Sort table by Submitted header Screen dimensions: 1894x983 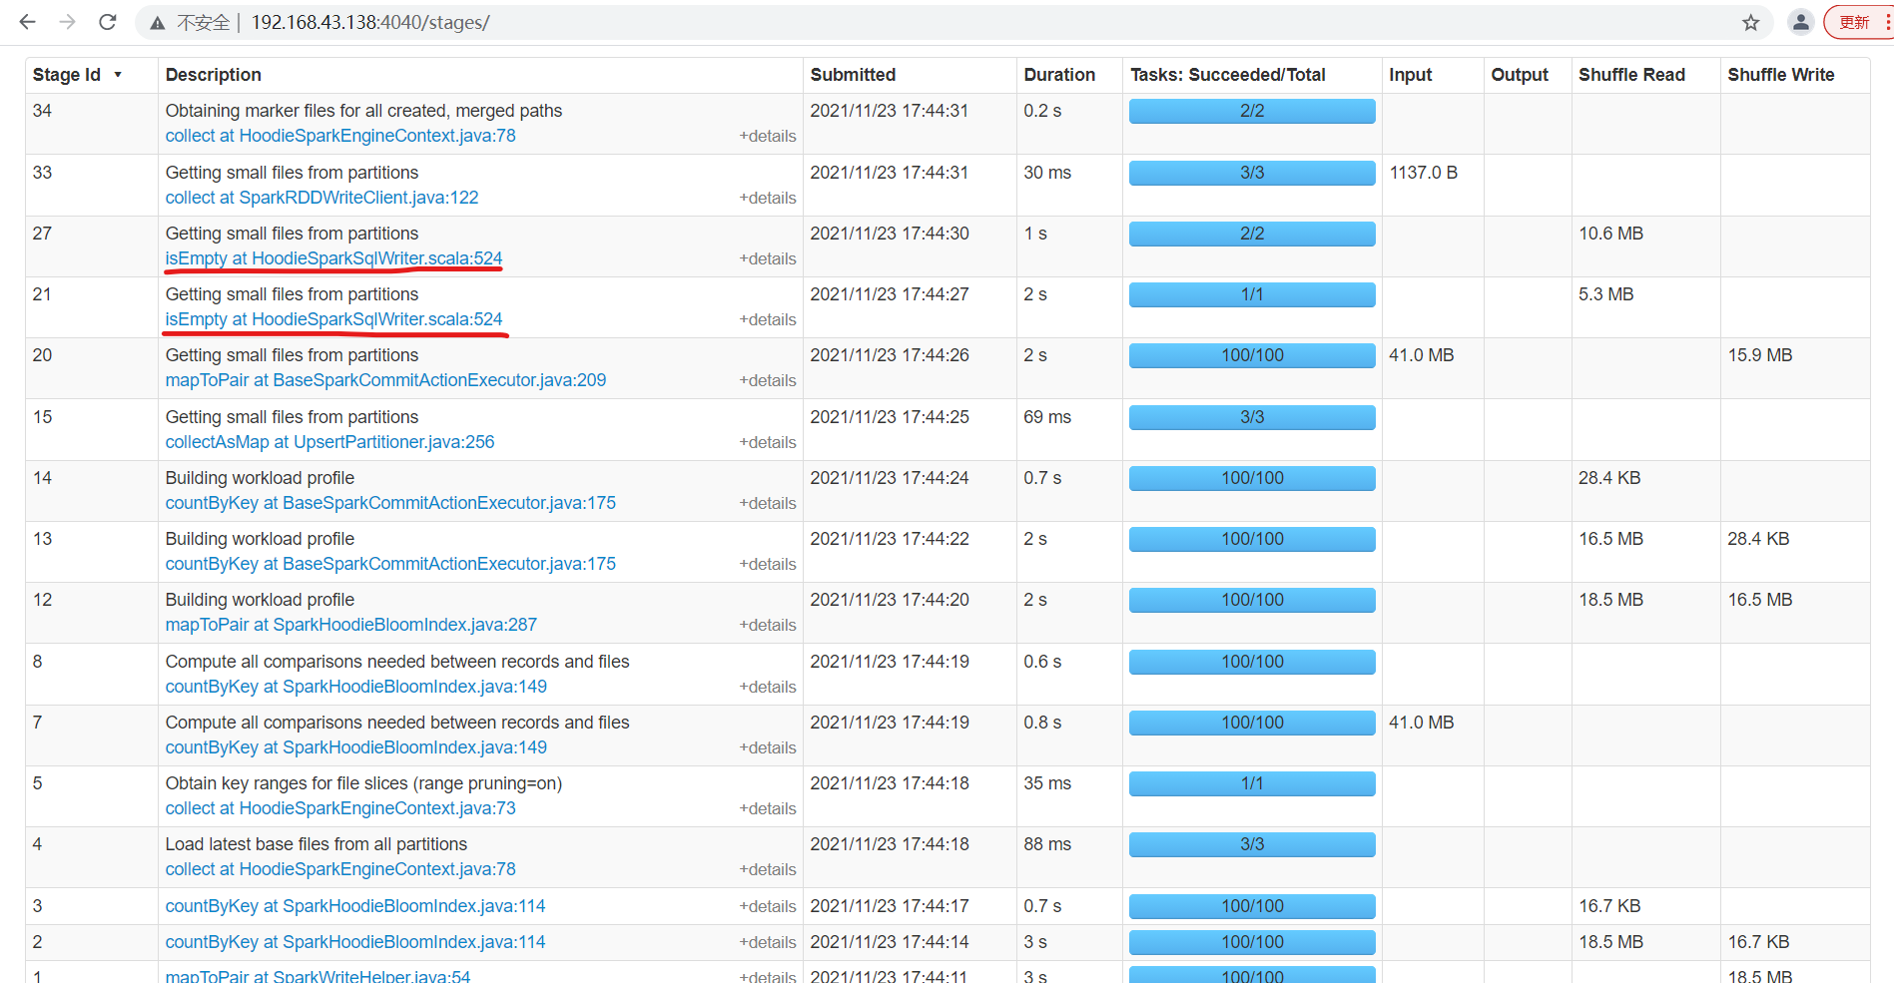853,75
